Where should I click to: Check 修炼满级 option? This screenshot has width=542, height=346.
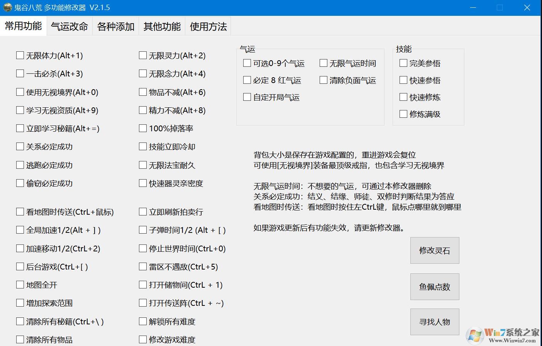point(403,114)
